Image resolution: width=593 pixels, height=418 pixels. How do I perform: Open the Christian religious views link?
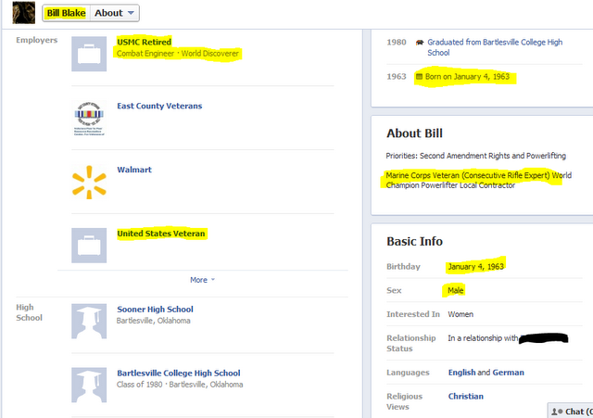tap(465, 397)
